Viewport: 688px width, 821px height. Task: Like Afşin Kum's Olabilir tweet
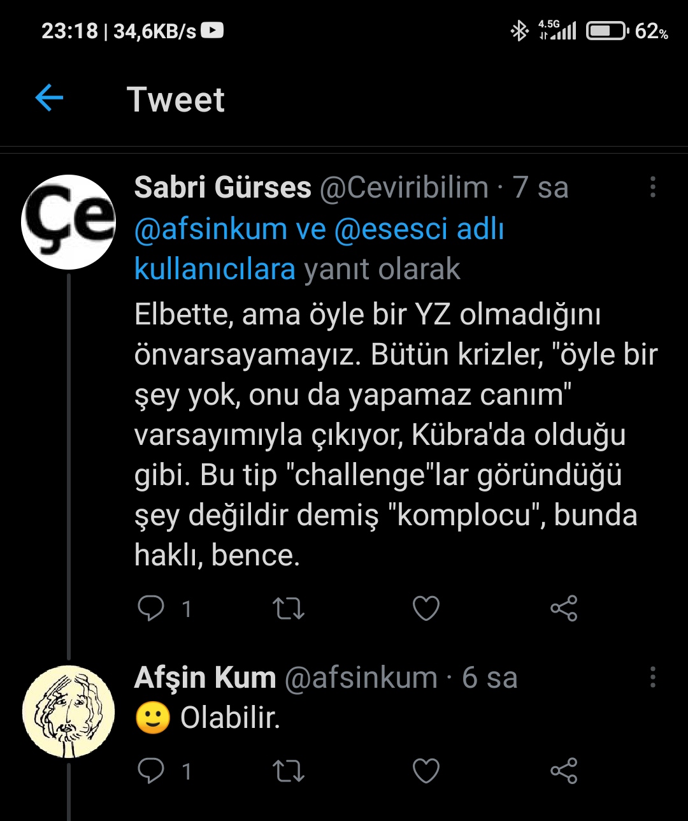coord(426,771)
